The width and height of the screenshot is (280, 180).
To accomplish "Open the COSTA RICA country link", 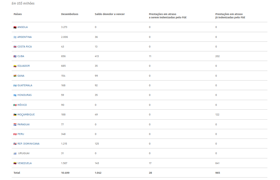I will (x=25, y=47).
